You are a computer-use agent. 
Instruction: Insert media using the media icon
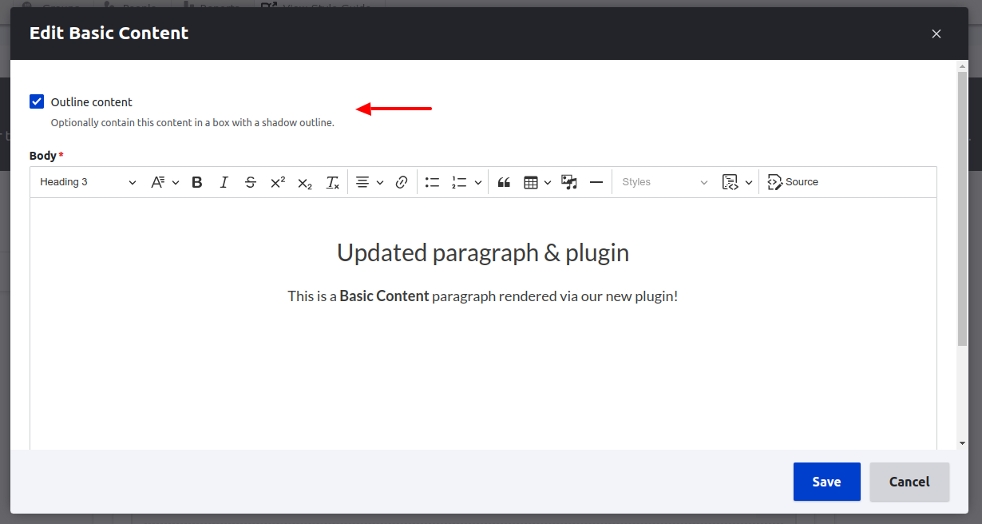coord(568,181)
